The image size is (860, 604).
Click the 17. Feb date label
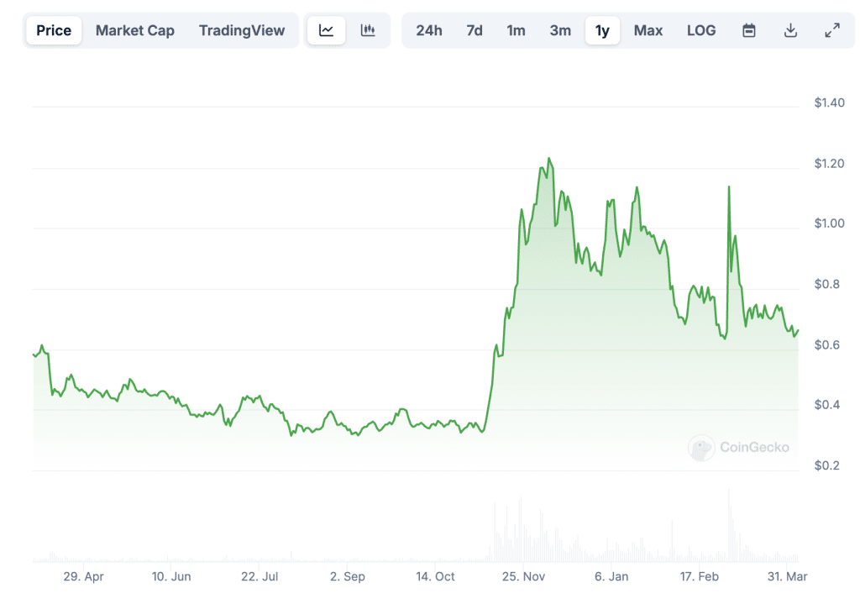pos(700,576)
